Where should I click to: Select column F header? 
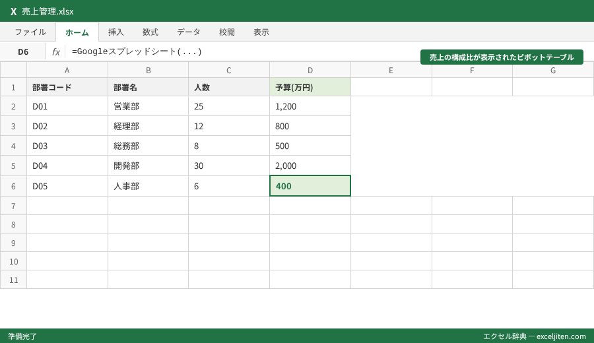point(472,70)
